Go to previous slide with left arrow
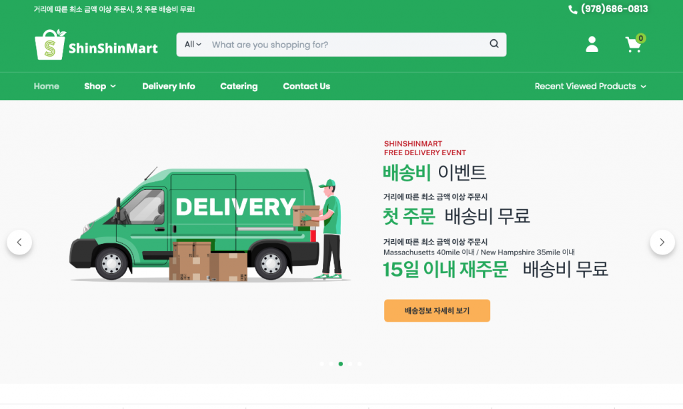 [x=19, y=242]
